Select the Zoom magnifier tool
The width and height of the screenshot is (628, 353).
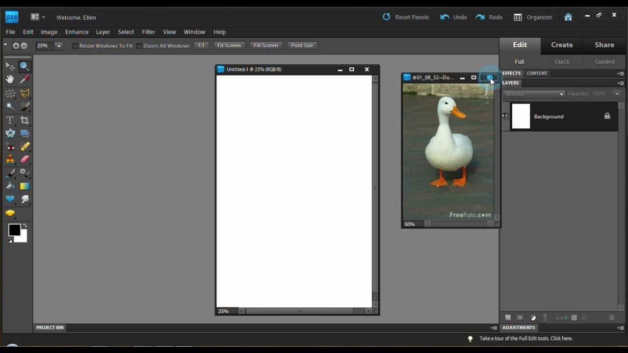coord(25,66)
